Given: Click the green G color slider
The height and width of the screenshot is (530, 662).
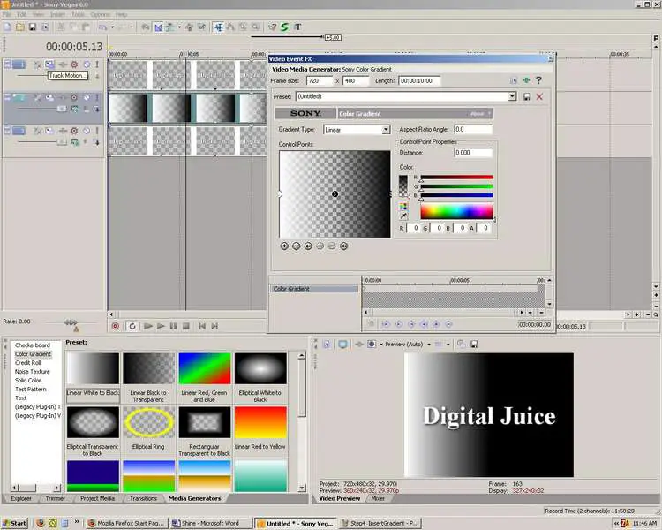Looking at the screenshot, I should (x=456, y=186).
